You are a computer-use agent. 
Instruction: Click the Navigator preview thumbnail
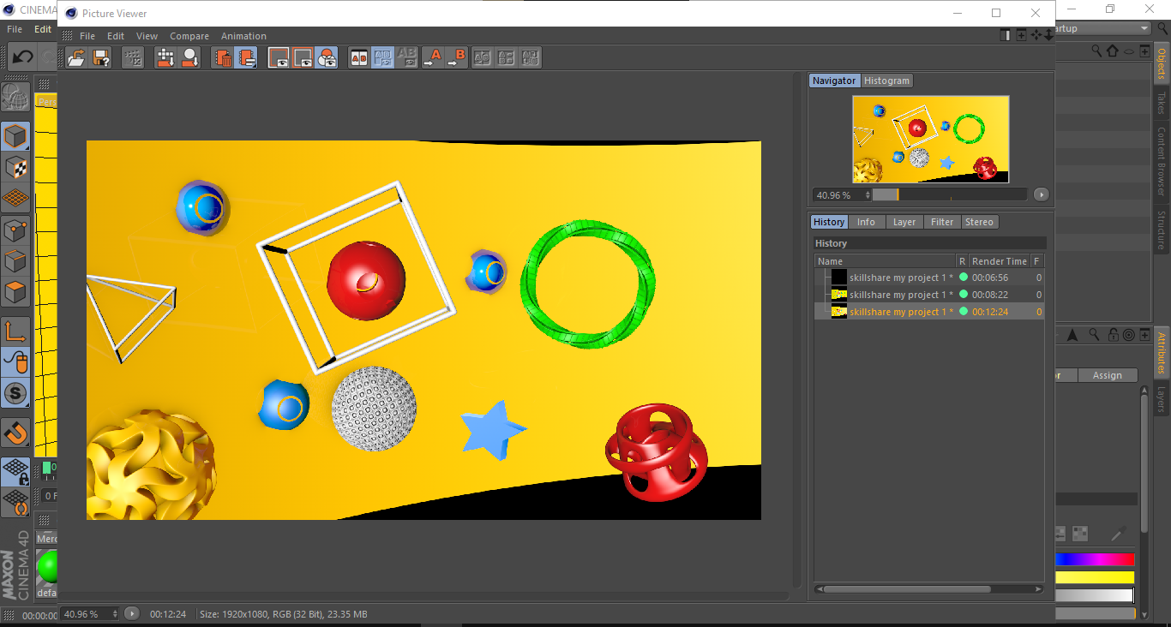click(930, 139)
